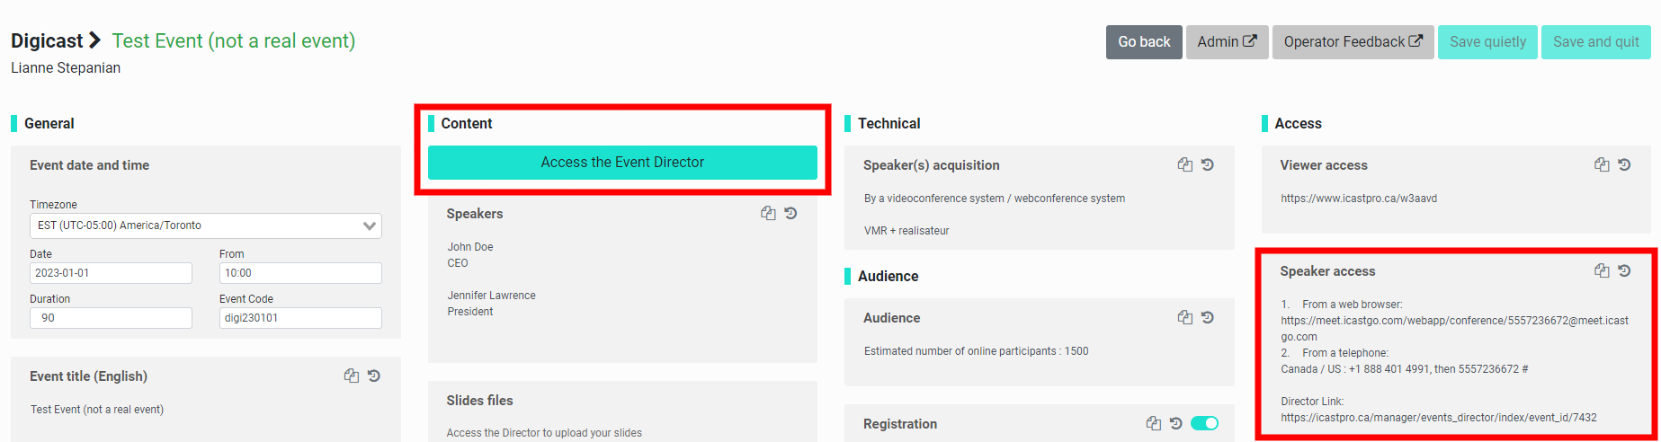Click the Duration input field

(111, 318)
